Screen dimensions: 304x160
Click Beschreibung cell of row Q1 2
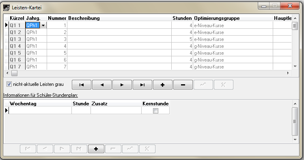tap(119, 32)
